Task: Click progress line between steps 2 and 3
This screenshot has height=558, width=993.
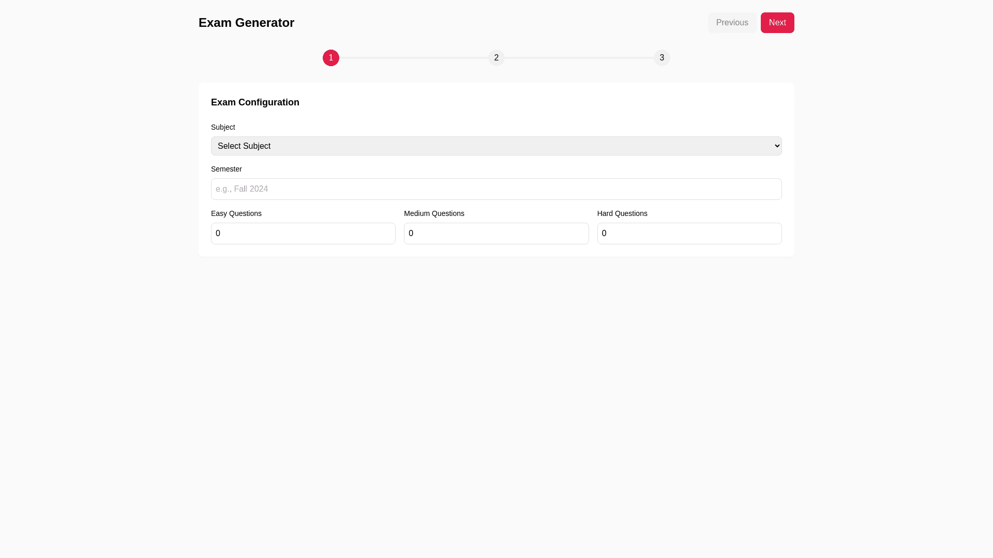Action: click(x=579, y=58)
